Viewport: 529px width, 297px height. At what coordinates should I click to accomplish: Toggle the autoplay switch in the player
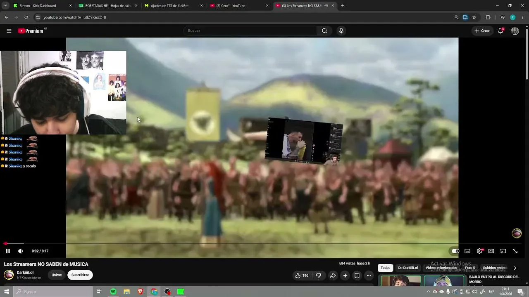pyautogui.click(x=455, y=251)
